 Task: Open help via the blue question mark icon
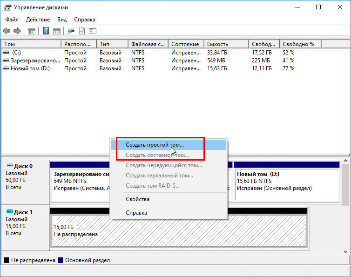[x=46, y=31]
